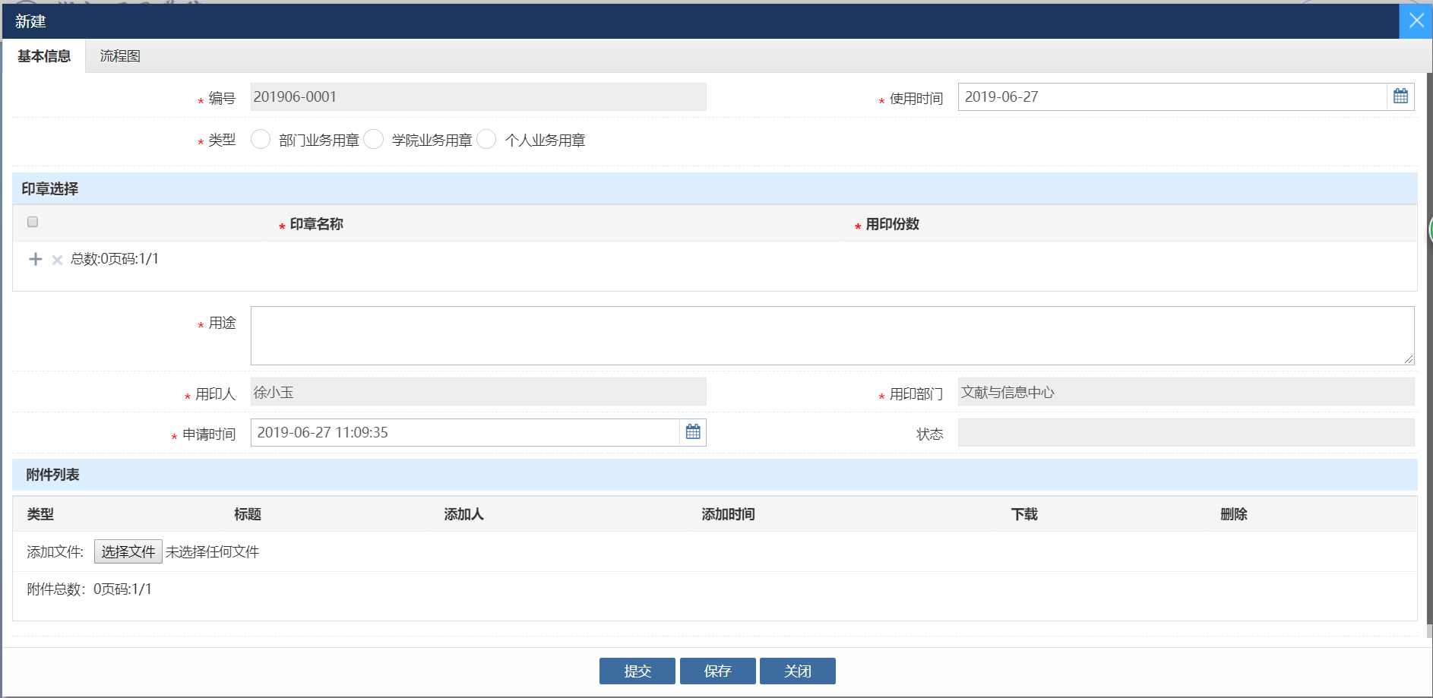Click the 关闭 button
This screenshot has width=1433, height=698.
tap(797, 671)
